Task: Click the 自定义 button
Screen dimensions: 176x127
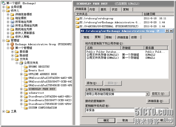Action: pyautogui.click(x=160, y=94)
